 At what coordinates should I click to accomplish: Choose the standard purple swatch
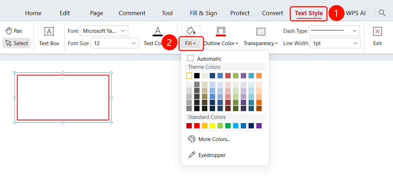coord(259,126)
